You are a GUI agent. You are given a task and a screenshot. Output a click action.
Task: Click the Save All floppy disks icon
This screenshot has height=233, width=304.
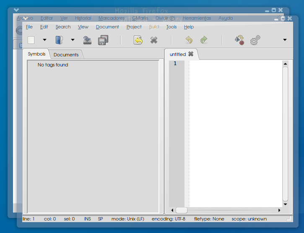103,40
